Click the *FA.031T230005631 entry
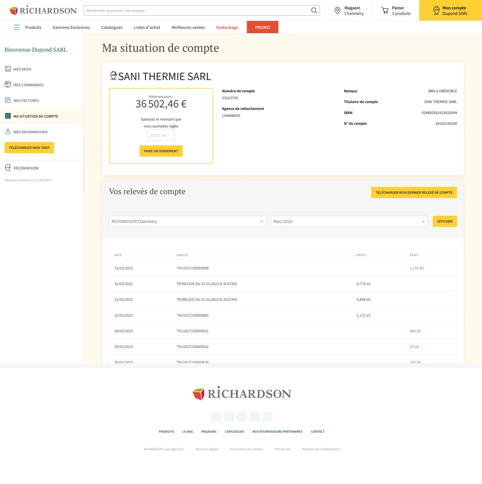482x484 pixels. [192, 331]
